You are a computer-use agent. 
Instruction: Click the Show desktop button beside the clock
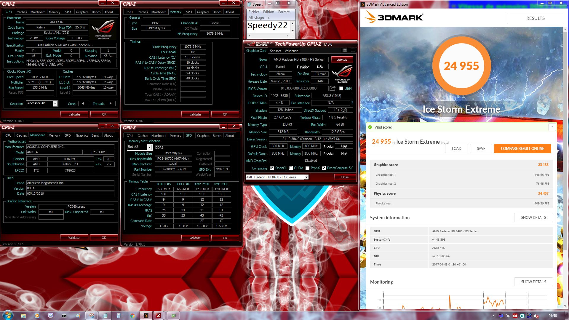(x=567, y=316)
